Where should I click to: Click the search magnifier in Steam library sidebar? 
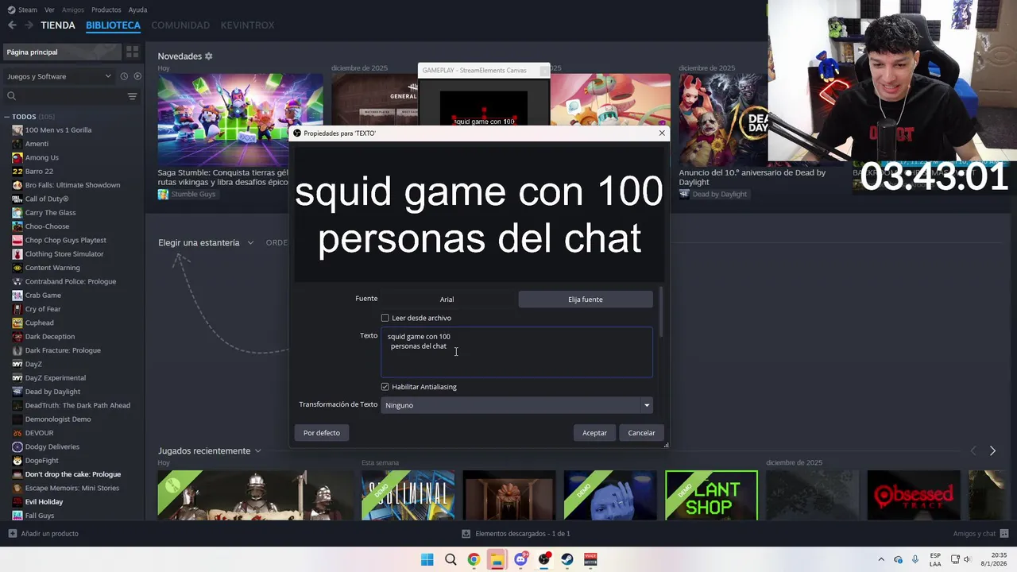click(11, 96)
